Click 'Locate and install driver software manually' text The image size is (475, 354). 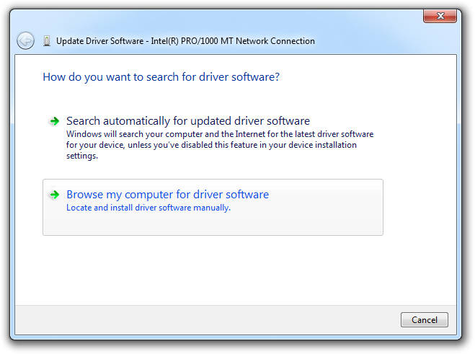[x=148, y=208]
